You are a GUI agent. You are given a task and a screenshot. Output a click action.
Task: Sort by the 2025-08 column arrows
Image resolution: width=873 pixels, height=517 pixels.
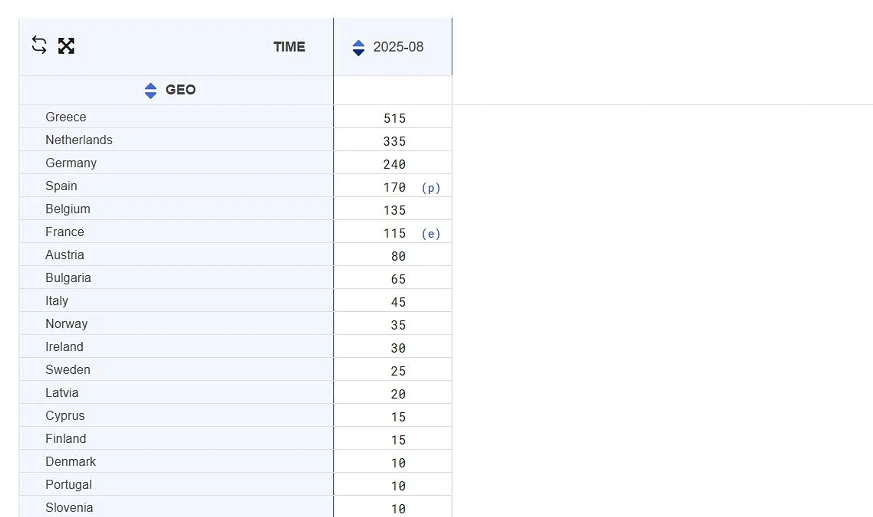[x=358, y=48]
